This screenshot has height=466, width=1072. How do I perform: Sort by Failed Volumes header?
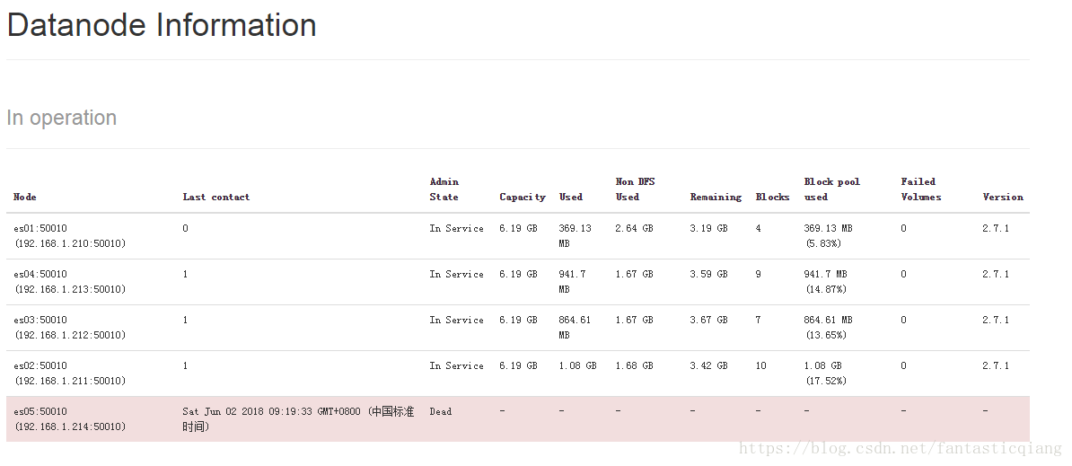coord(921,189)
